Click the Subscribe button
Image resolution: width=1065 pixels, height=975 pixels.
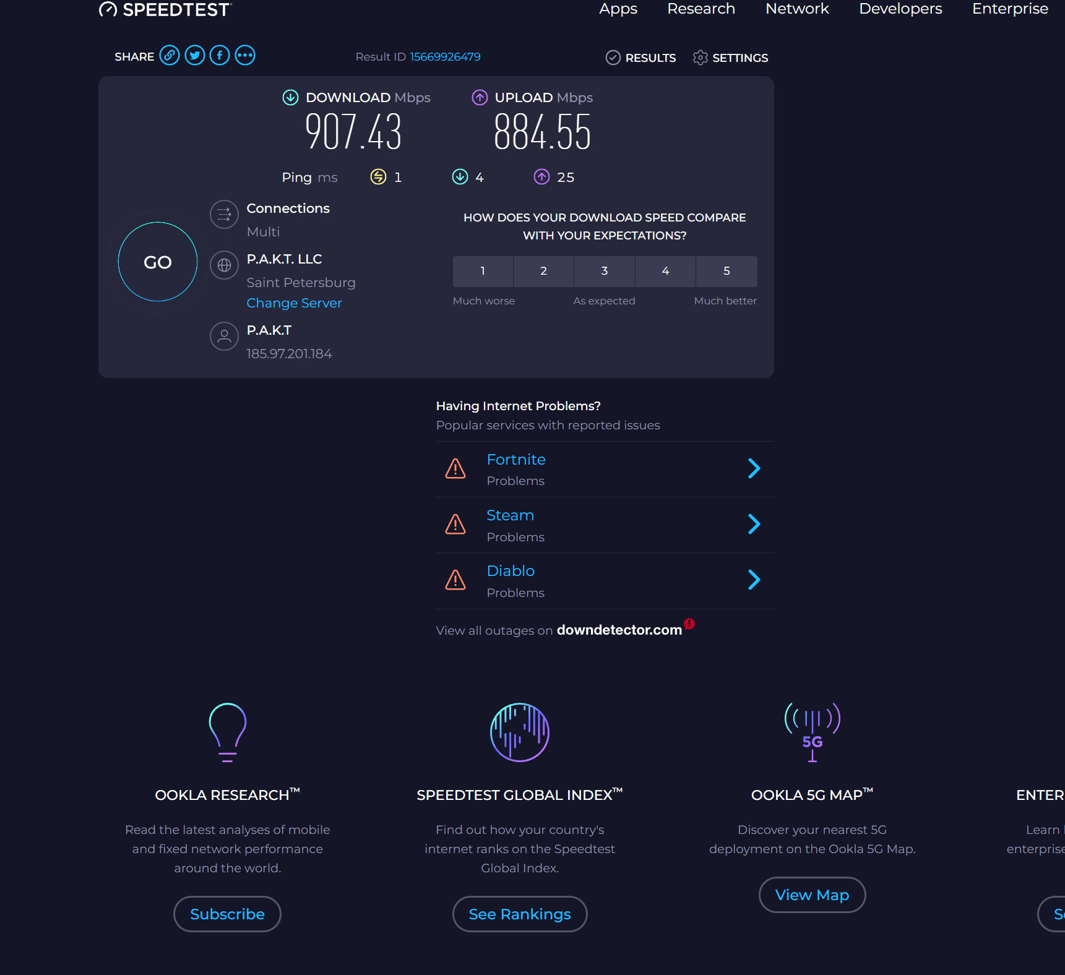pos(227,914)
